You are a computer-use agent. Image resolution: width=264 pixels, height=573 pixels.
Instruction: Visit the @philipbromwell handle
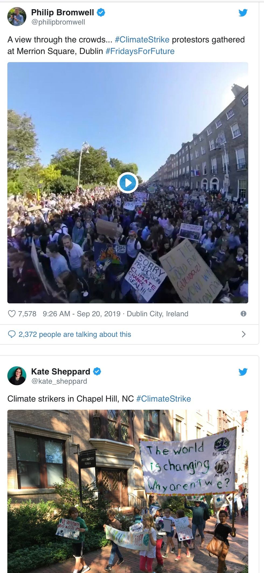pyautogui.click(x=58, y=22)
